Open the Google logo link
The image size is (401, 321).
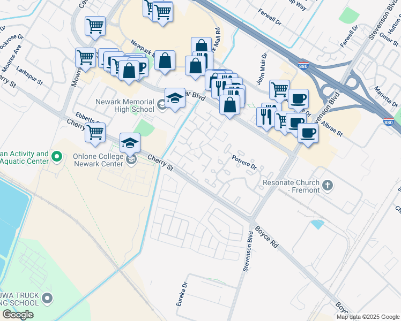pos(18,315)
